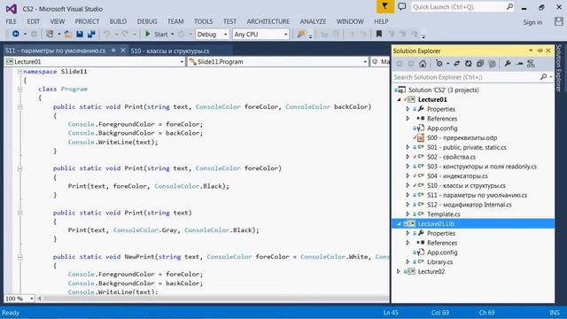
Task: Click the Collapse All icon in Solution Explorer
Action: [480, 64]
